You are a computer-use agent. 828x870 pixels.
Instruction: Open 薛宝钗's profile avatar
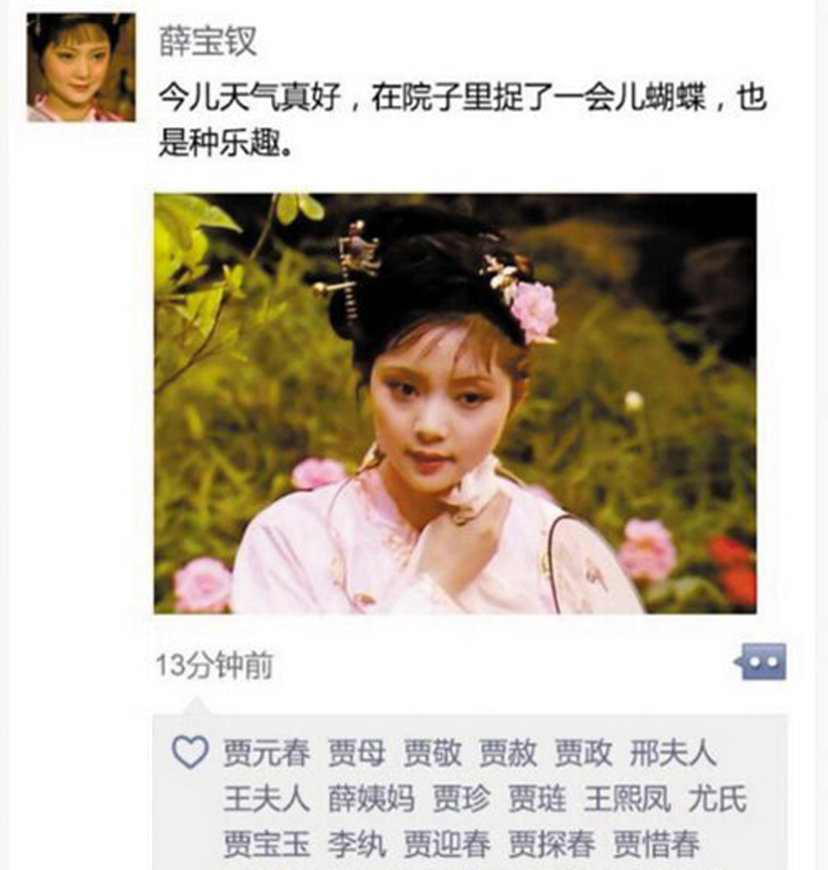[x=81, y=67]
